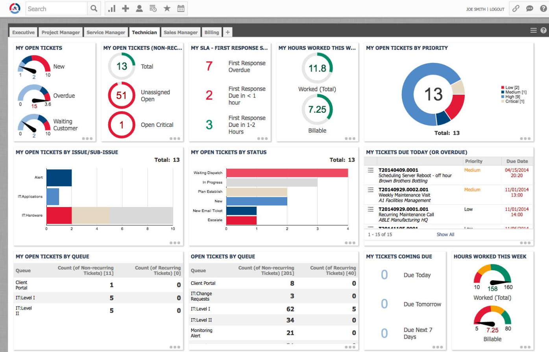Switch to the Service Manager tab
The height and width of the screenshot is (352, 549).
(105, 32)
